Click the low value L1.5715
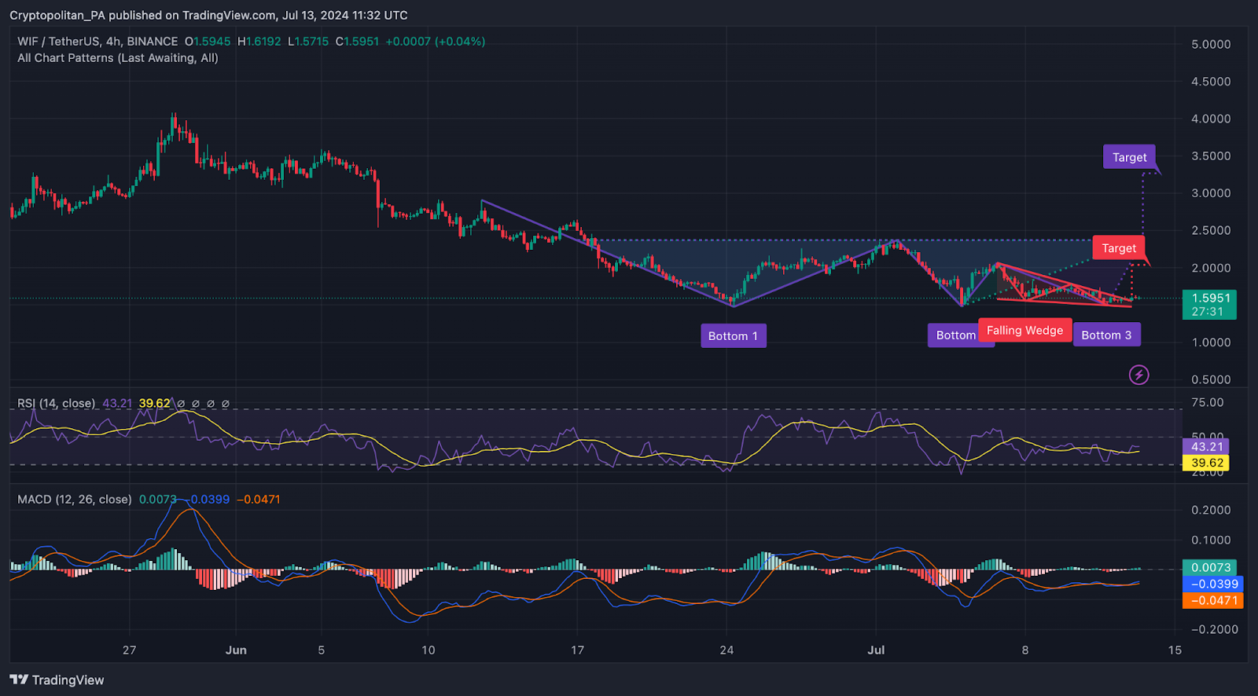The height and width of the screenshot is (696, 1258). 308,42
